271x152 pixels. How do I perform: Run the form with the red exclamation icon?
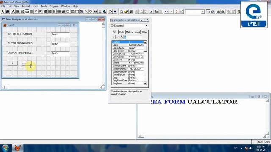coord(177,11)
